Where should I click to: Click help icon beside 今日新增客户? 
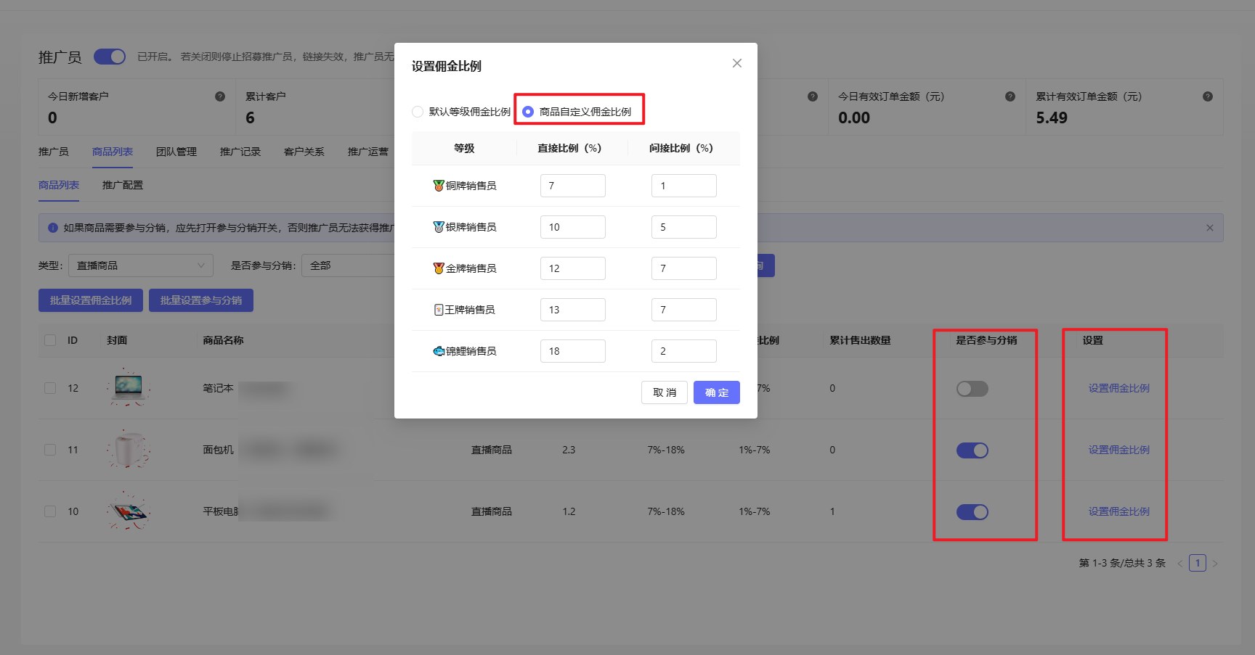[x=220, y=96]
